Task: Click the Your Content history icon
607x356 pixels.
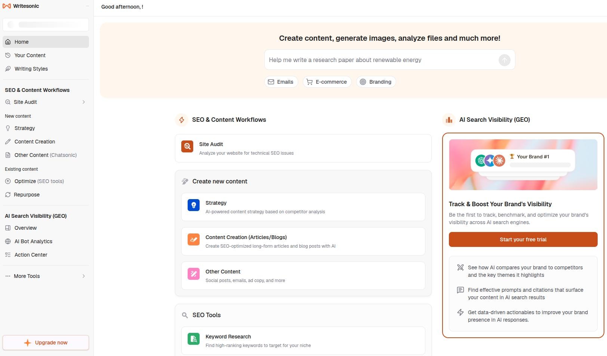Action: (x=8, y=55)
